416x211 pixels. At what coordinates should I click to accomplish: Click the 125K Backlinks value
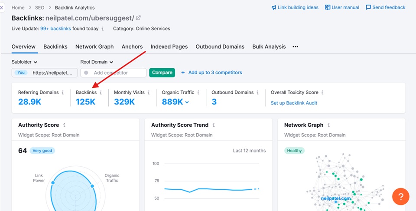[85, 102]
